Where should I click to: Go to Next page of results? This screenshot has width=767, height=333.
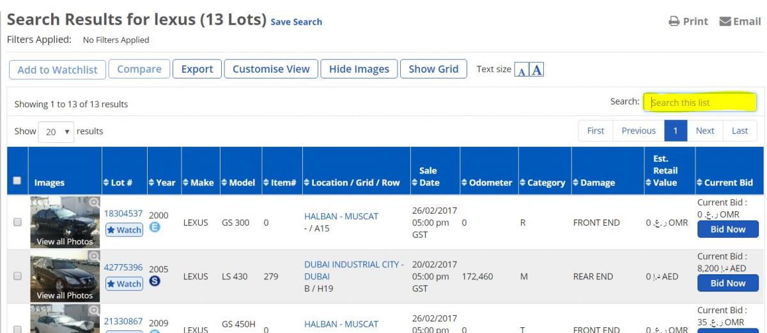click(705, 131)
